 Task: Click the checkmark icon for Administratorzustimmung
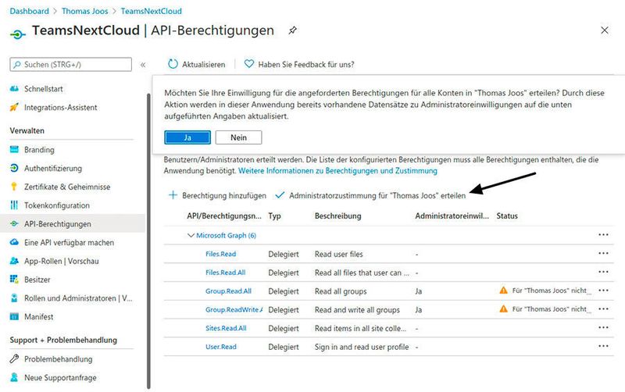pyautogui.click(x=280, y=195)
